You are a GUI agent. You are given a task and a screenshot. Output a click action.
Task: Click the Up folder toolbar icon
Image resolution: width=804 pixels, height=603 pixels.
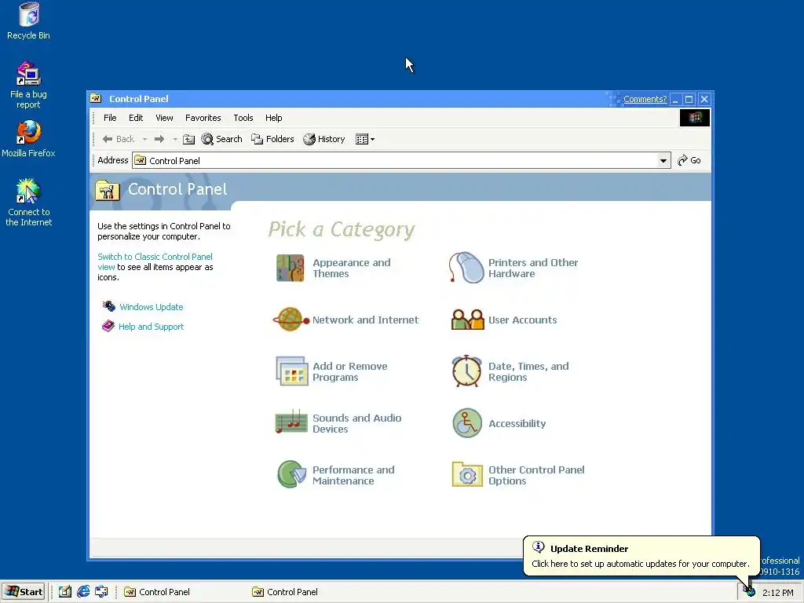click(x=188, y=139)
